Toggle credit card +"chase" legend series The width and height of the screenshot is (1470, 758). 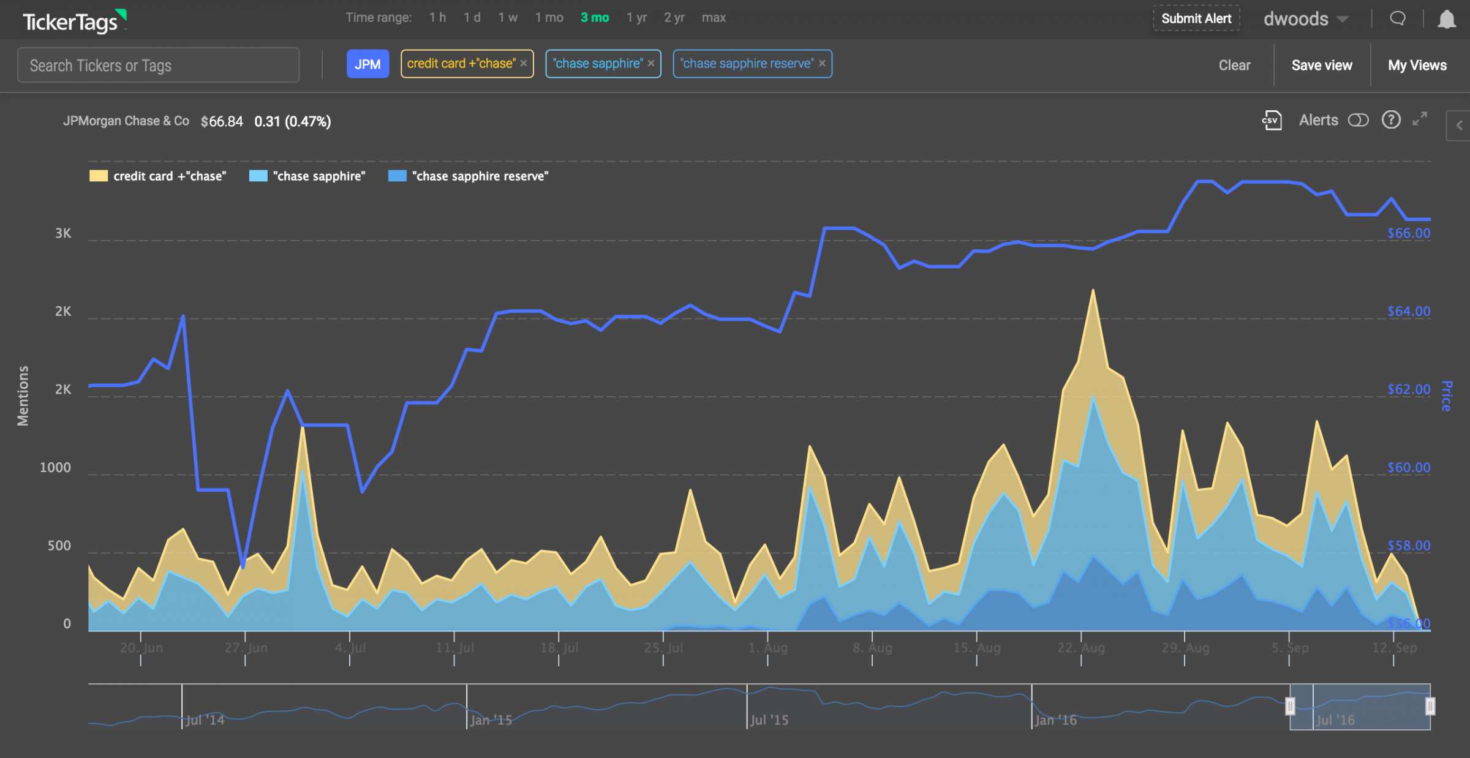[x=158, y=176]
